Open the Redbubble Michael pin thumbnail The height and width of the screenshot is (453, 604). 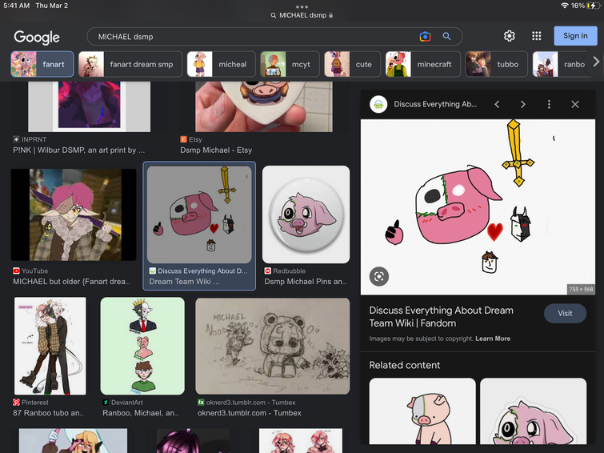[x=306, y=214]
